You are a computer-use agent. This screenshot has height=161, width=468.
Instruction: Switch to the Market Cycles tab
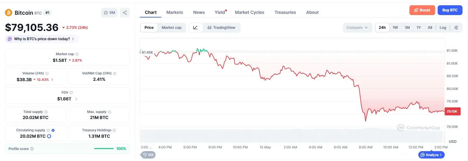pyautogui.click(x=250, y=12)
